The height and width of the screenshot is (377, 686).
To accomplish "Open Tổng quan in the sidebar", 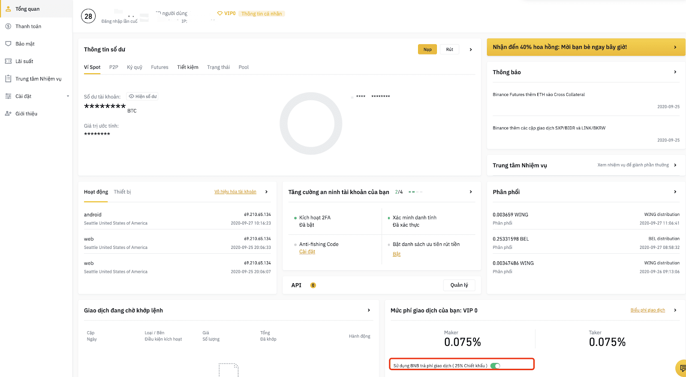I will pos(36,9).
